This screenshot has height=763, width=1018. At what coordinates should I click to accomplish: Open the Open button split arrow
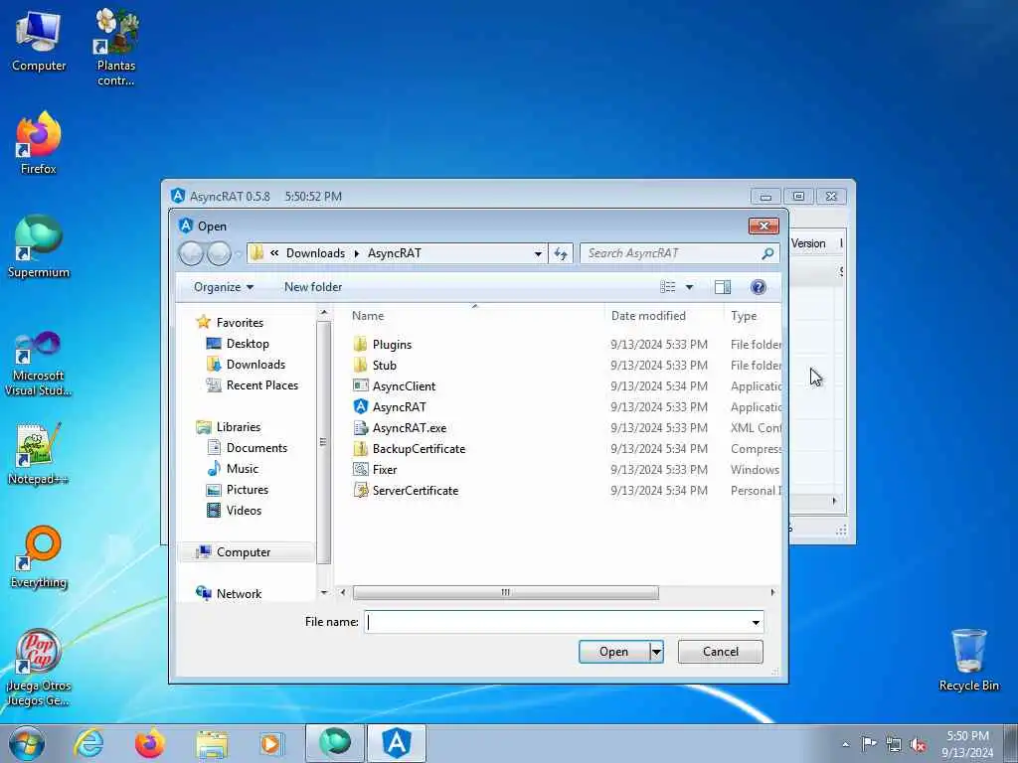[656, 652]
